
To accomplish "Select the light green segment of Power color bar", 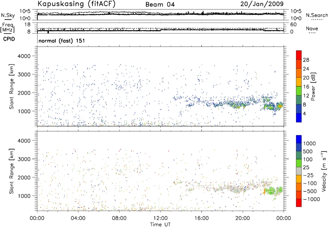I will coord(299,91).
